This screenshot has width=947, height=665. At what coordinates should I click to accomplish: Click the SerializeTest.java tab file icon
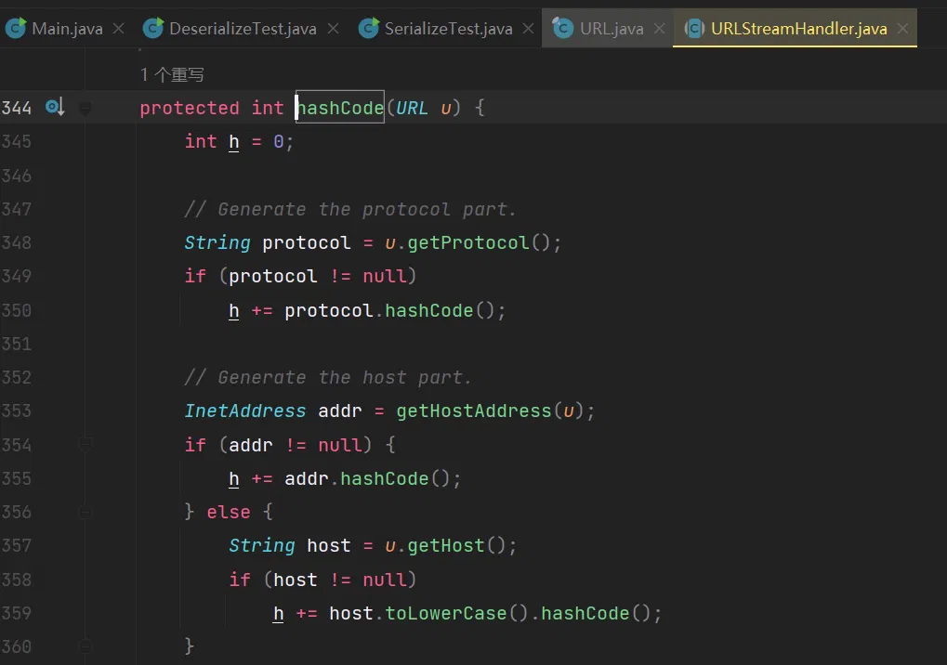370,29
